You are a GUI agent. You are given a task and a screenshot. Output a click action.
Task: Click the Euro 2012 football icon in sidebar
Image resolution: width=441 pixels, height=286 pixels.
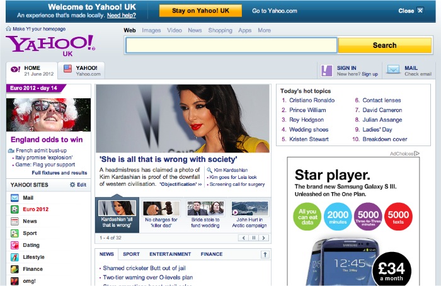coord(15,209)
